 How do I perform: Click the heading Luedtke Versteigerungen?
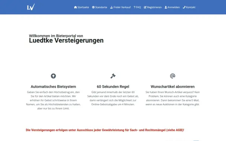tap(66, 41)
